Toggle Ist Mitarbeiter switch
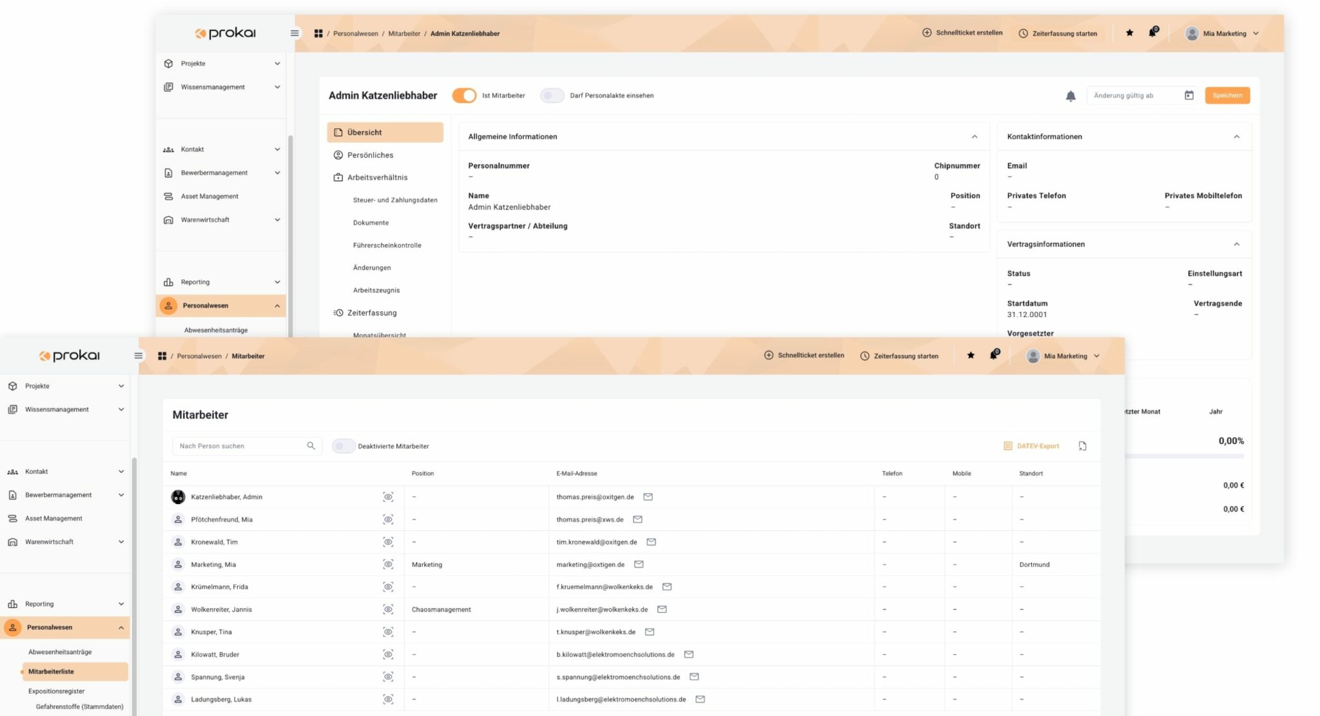 pyautogui.click(x=464, y=95)
